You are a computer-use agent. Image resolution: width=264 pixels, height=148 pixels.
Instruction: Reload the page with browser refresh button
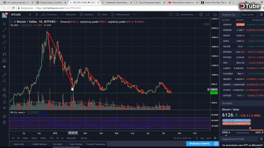pos(13,8)
